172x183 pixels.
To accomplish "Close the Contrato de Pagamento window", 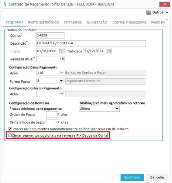I will 164,4.
